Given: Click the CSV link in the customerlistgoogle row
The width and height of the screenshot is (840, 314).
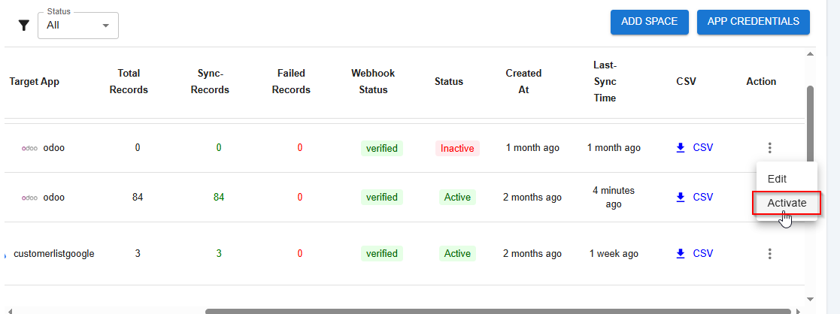Looking at the screenshot, I should [702, 254].
